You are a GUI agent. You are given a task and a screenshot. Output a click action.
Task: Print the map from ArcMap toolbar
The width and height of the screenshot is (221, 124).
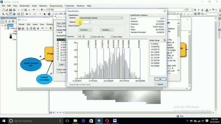tap(14, 10)
